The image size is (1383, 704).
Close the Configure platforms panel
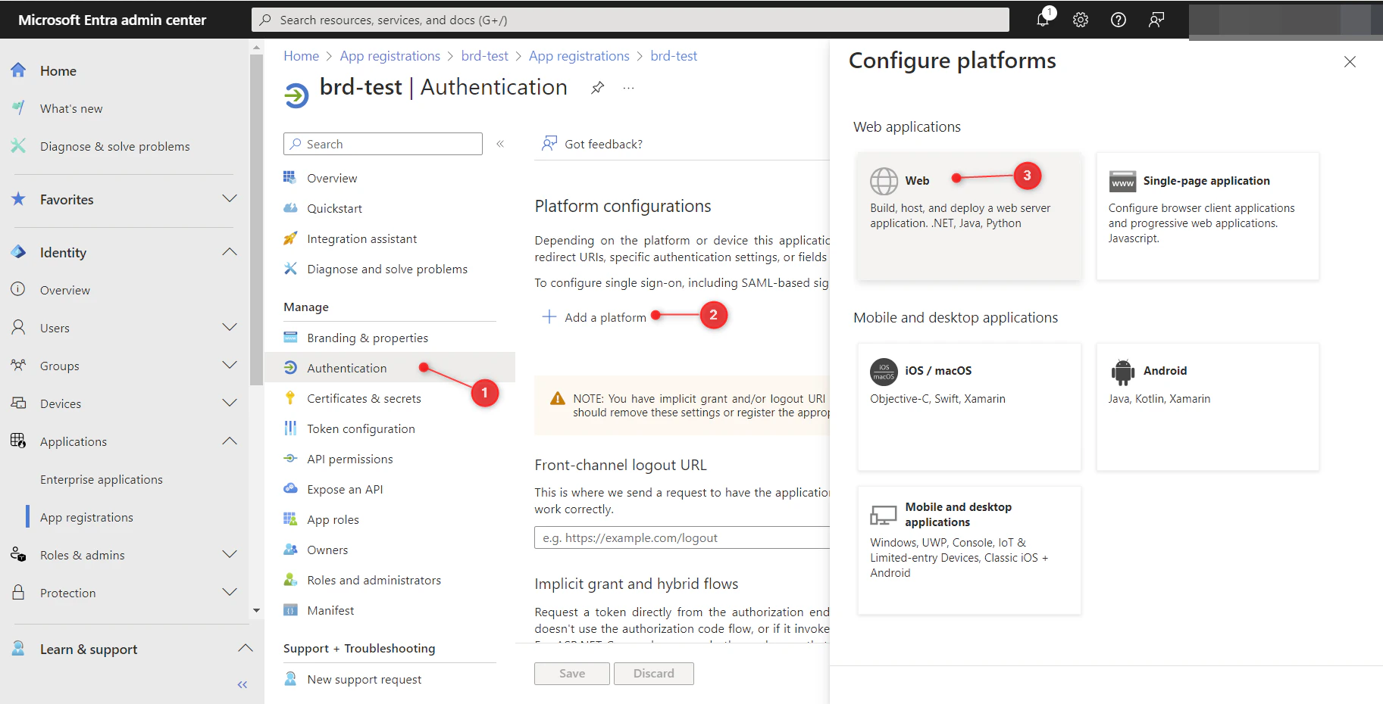[1350, 62]
